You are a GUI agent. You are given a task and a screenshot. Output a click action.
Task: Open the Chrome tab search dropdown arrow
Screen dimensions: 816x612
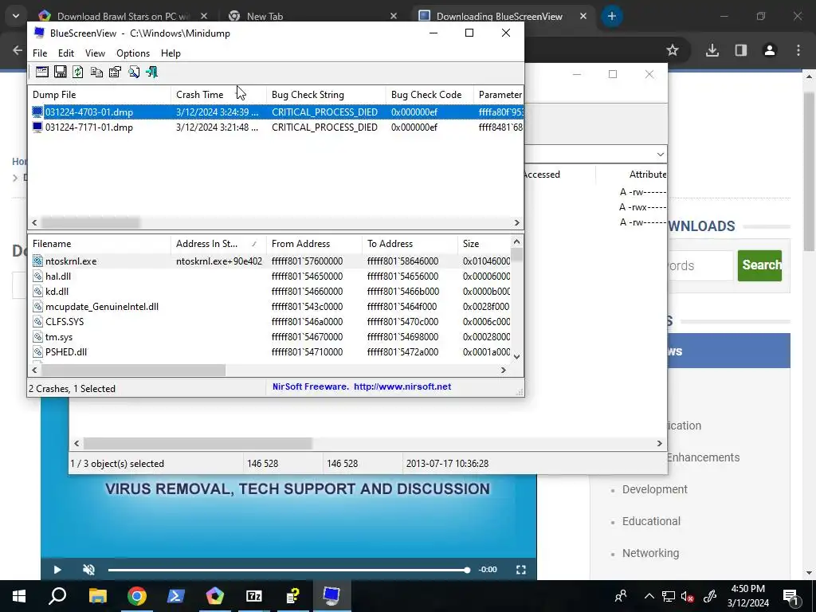click(x=16, y=16)
